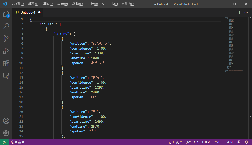Click the unsaved dot on Untitled-1 tab

tap(39, 12)
